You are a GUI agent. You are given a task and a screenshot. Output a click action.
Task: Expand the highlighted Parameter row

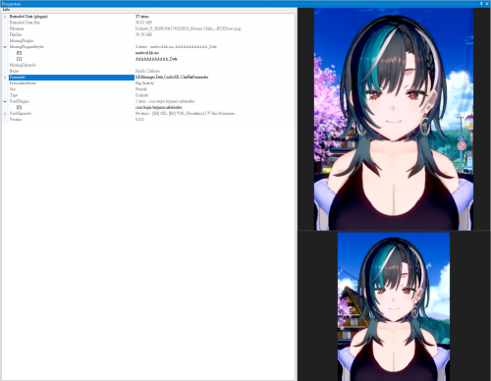(x=5, y=78)
